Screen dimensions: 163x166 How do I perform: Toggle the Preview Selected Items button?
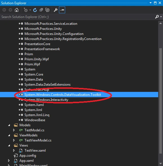62,10
